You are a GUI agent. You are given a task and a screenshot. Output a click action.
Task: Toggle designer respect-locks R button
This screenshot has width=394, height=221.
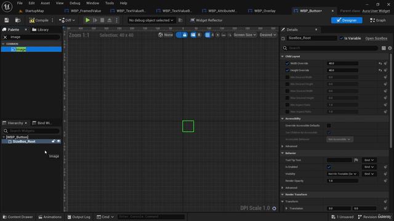tap(199, 35)
